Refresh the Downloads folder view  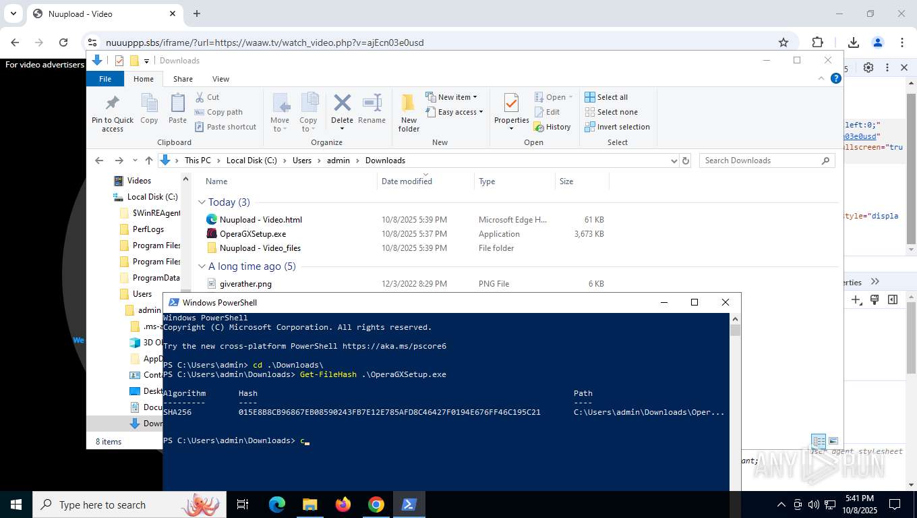[686, 161]
